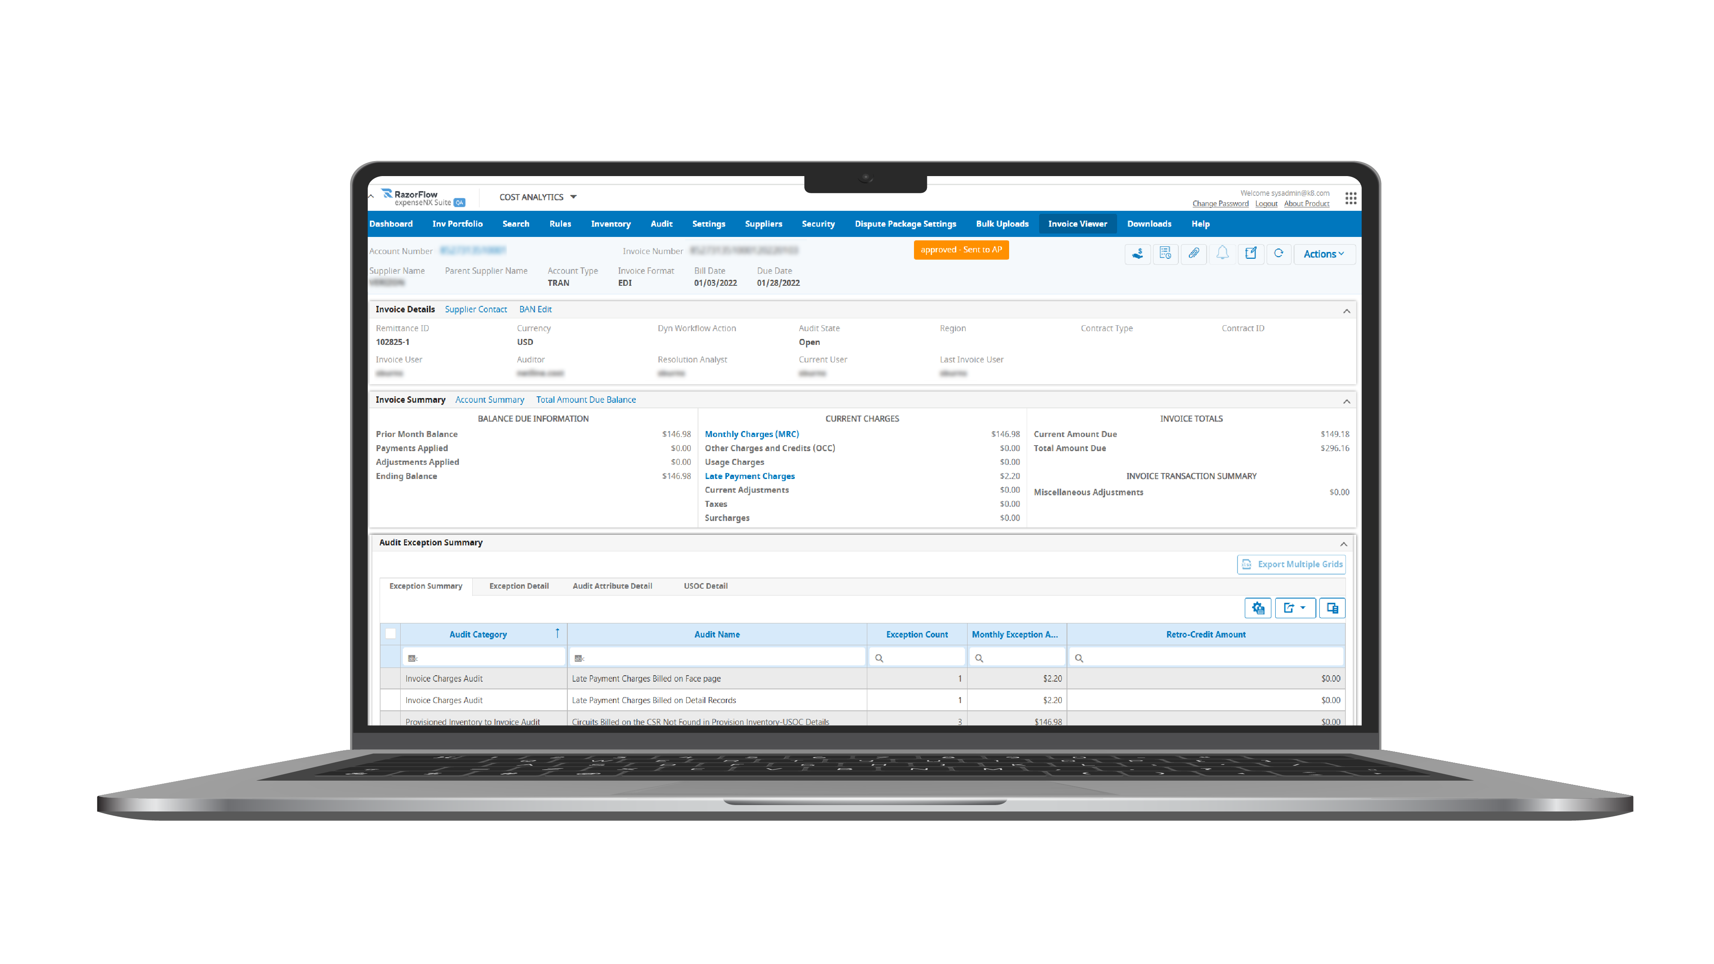Collapse the Invoice Summary panel

1347,401
